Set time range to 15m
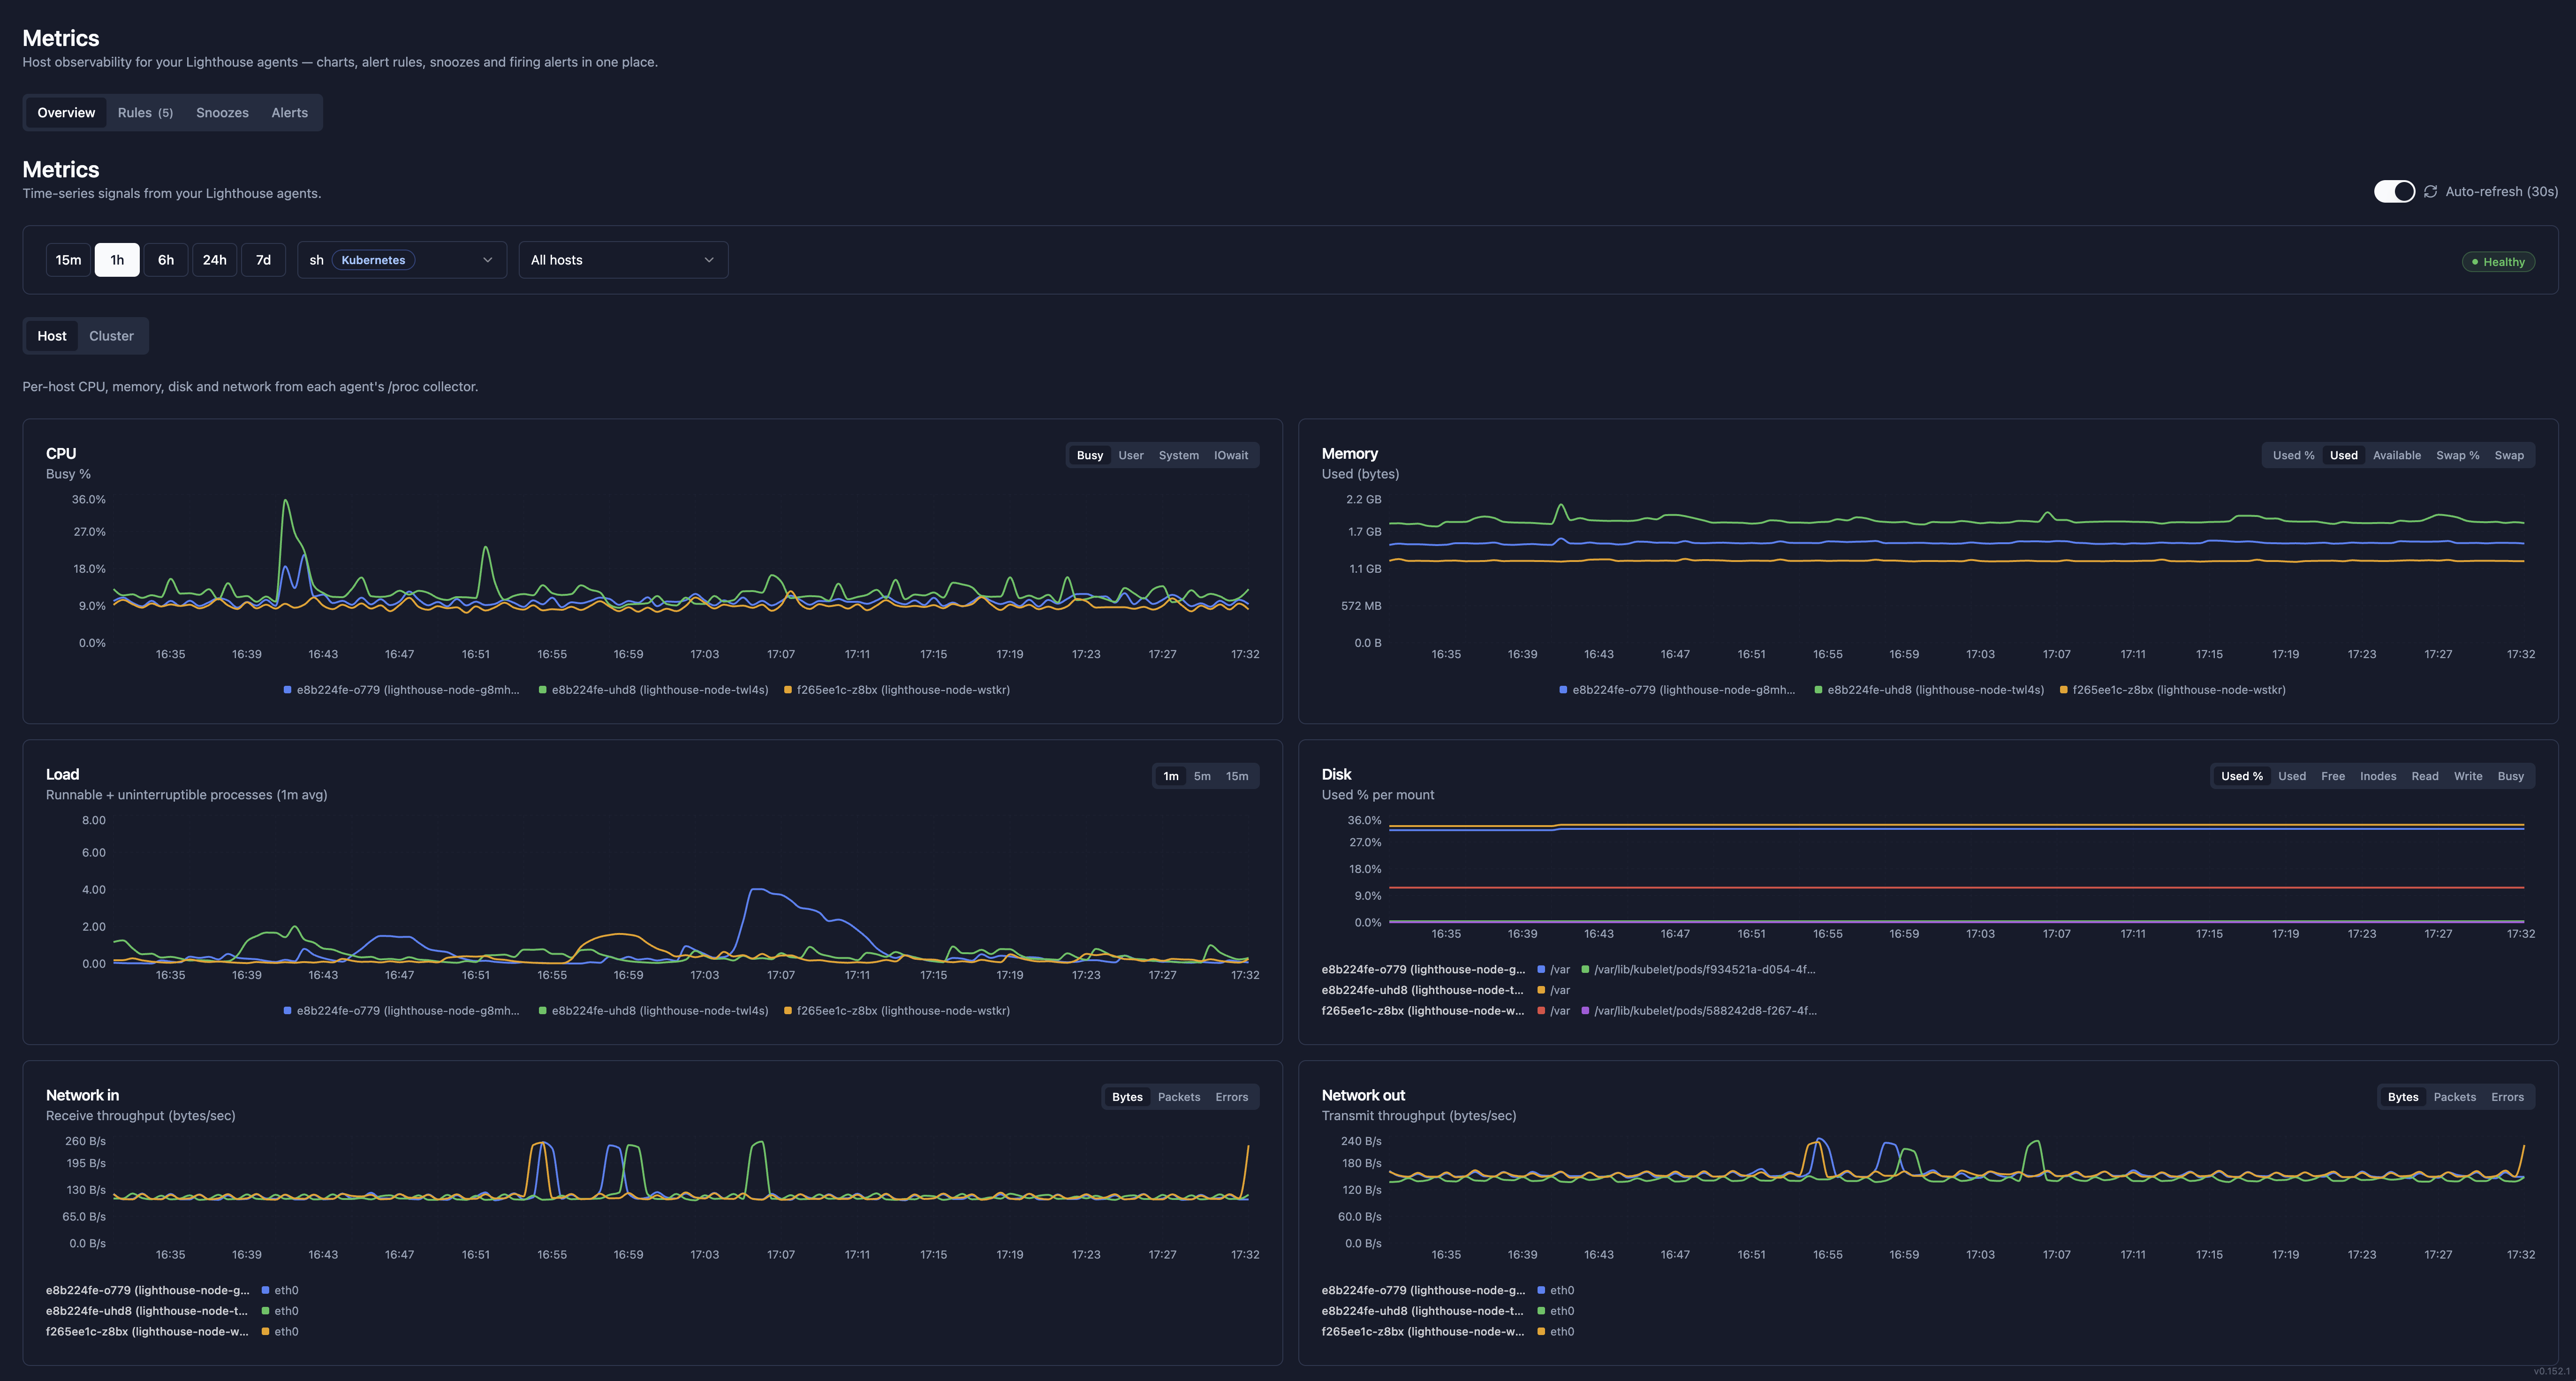The width and height of the screenshot is (2576, 1381). [x=68, y=260]
